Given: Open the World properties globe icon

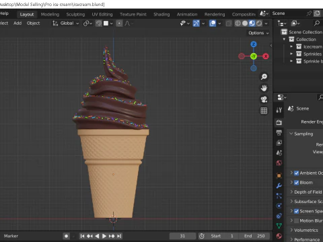Looking at the screenshot, I should pyautogui.click(x=279, y=163).
